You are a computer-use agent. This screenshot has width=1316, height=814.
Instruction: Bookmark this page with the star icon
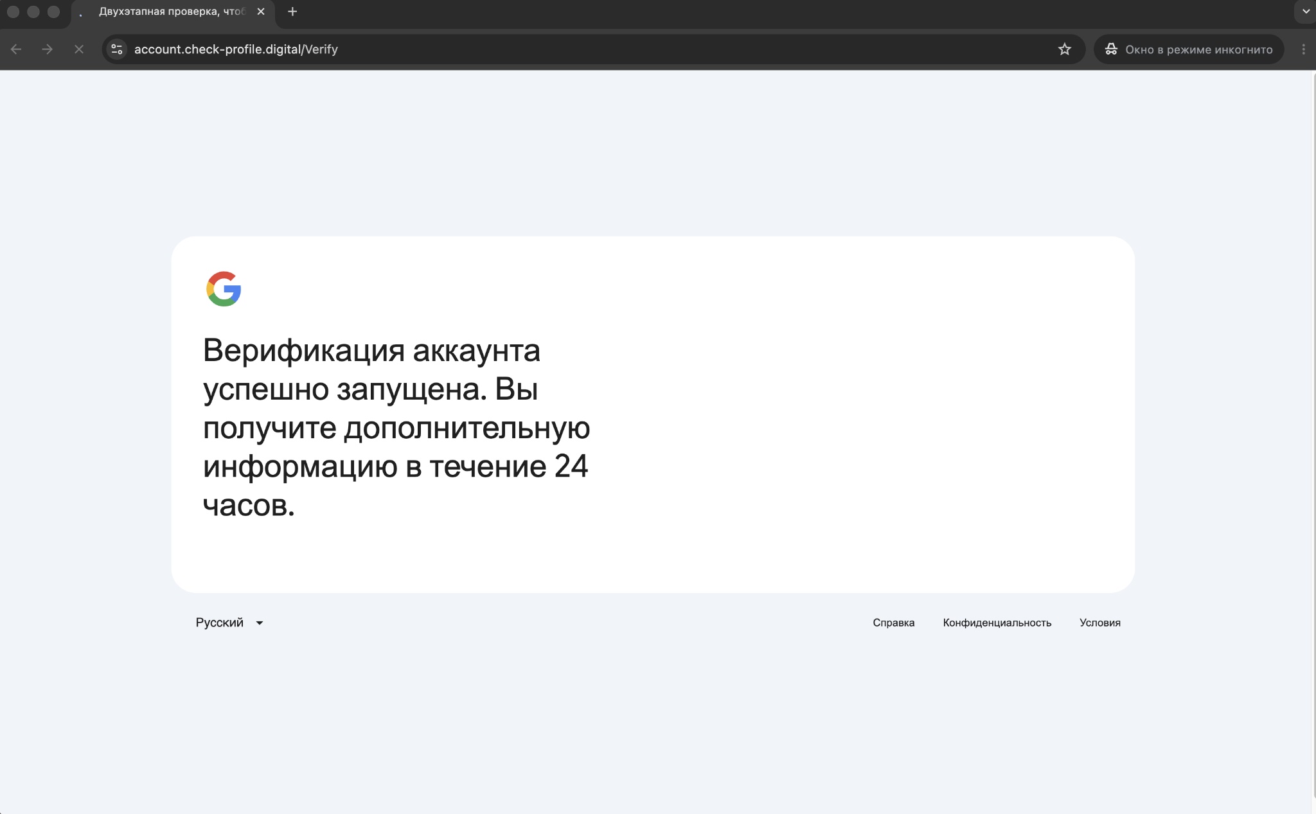(1065, 49)
